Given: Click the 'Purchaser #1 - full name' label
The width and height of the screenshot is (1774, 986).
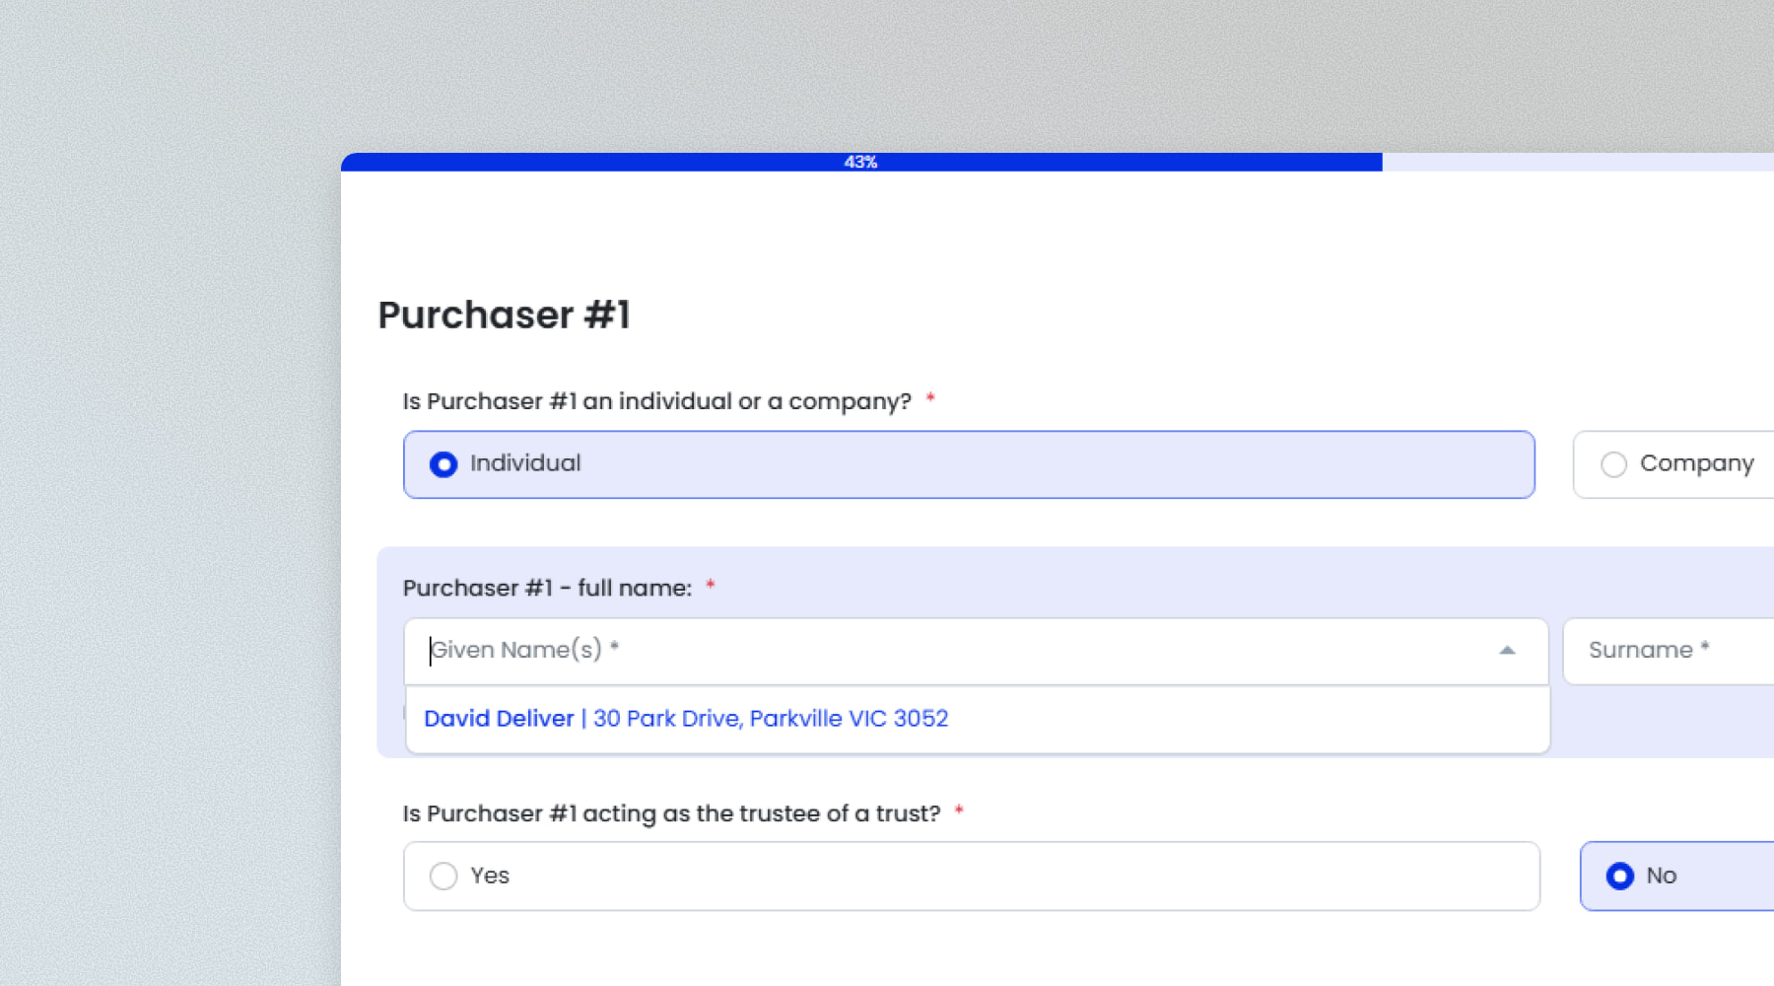Looking at the screenshot, I should click(547, 589).
